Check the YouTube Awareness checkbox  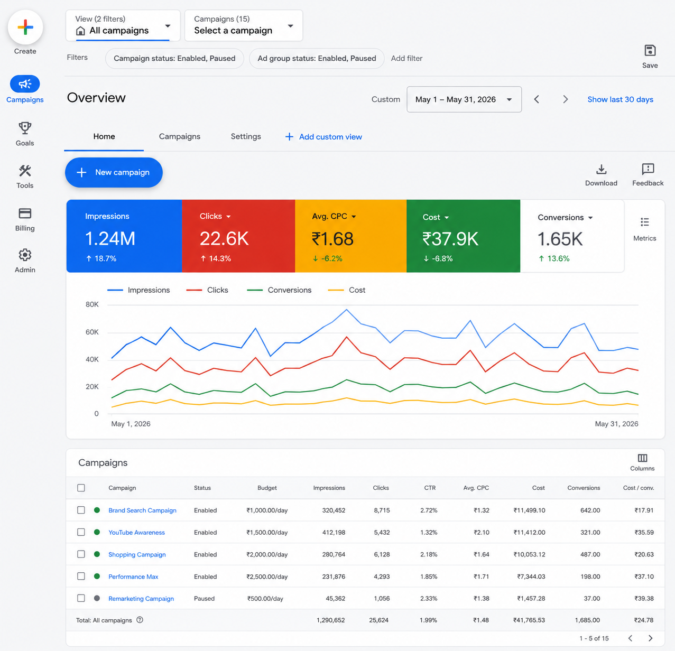pyautogui.click(x=81, y=532)
